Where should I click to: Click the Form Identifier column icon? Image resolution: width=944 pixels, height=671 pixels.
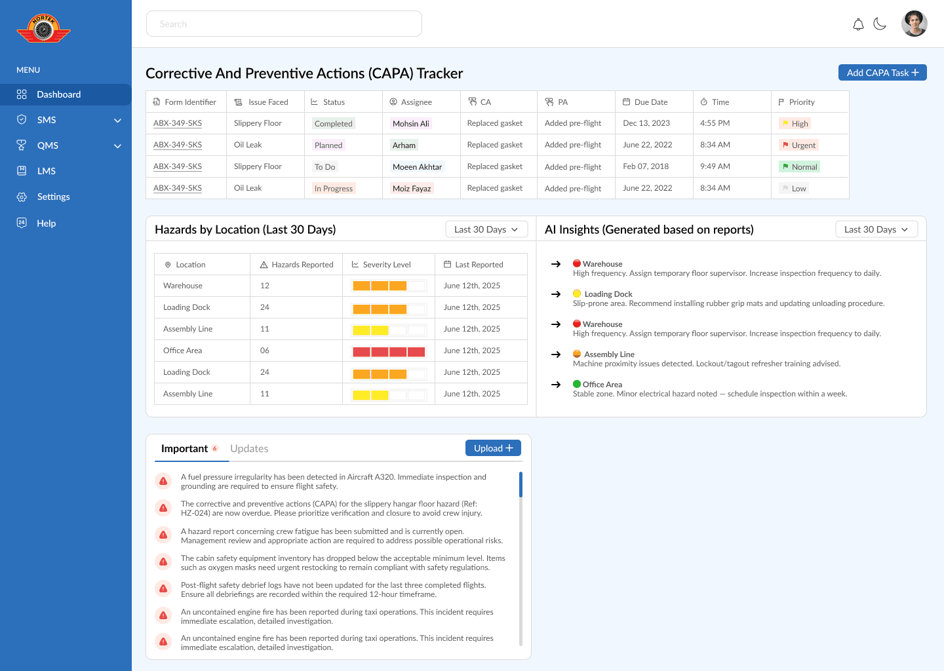point(157,102)
